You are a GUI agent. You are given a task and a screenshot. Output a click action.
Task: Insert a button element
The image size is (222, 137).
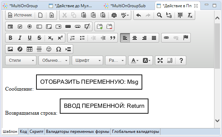pos(68,26)
